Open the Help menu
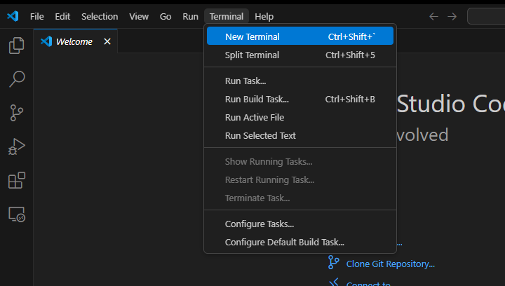This screenshot has width=505, height=286. pos(264,16)
